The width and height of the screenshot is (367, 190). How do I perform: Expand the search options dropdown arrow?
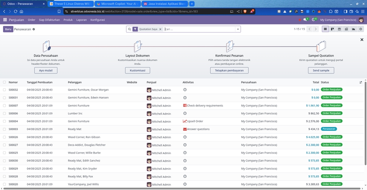coord(238,29)
